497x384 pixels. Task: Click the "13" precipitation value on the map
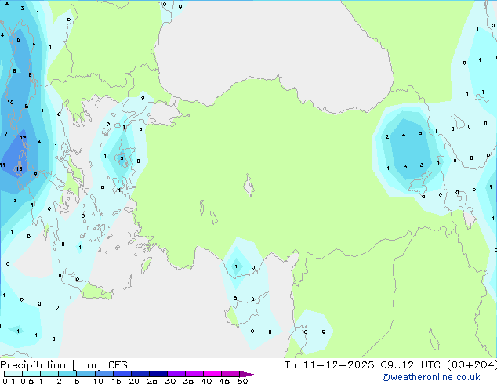pos(20,168)
